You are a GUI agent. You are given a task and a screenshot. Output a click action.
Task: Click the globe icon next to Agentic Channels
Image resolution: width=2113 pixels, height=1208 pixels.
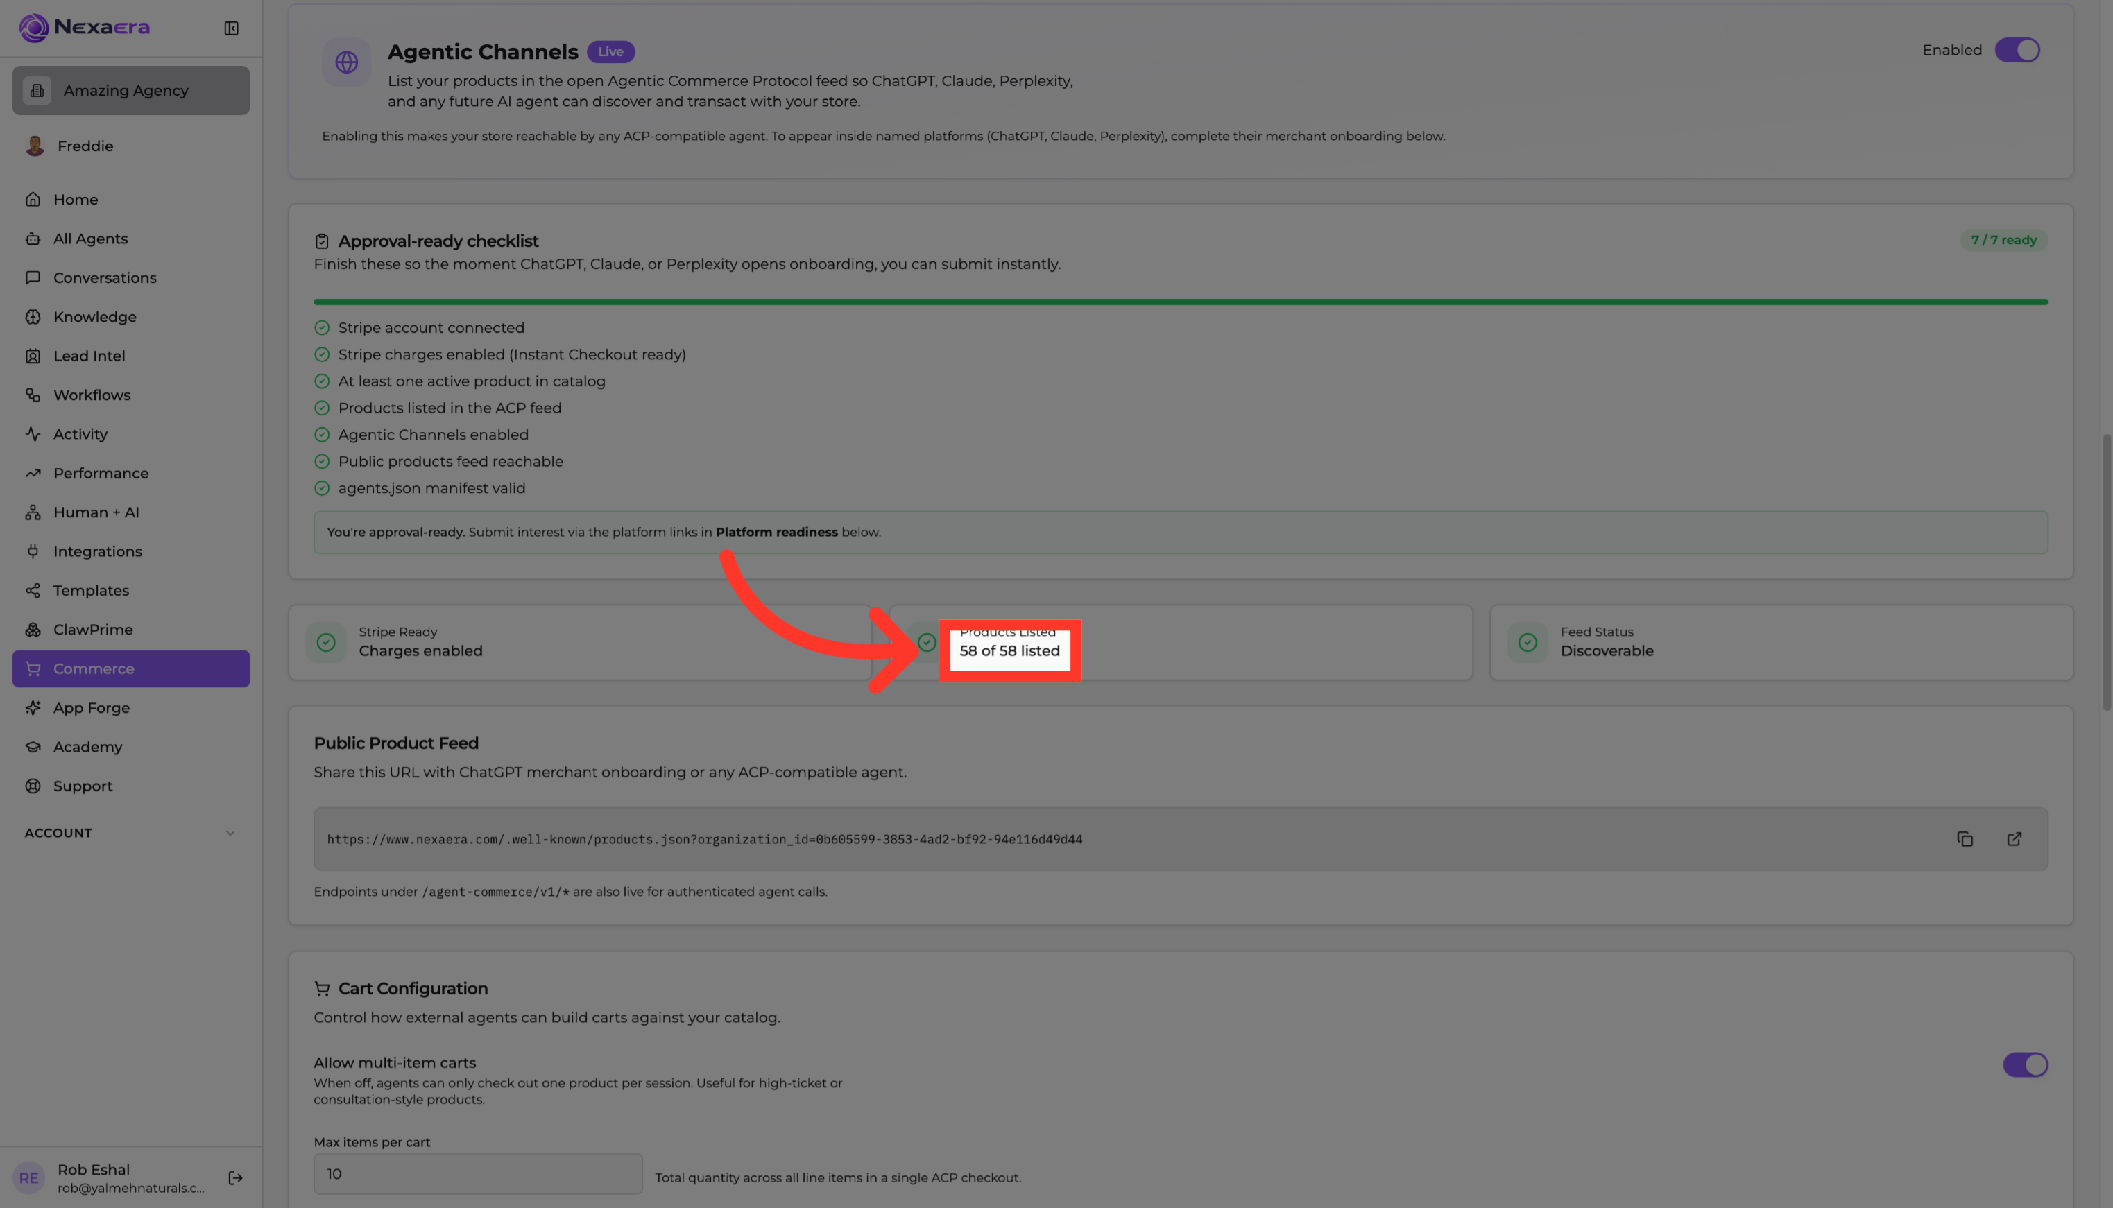coord(346,62)
